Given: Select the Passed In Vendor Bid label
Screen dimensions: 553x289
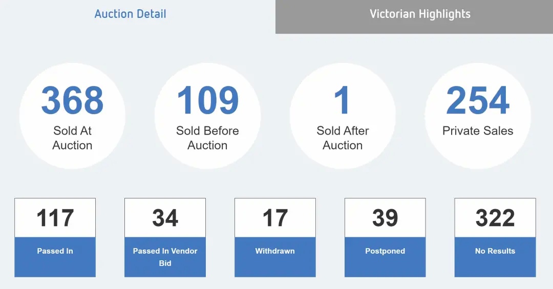Looking at the screenshot, I should [x=165, y=257].
